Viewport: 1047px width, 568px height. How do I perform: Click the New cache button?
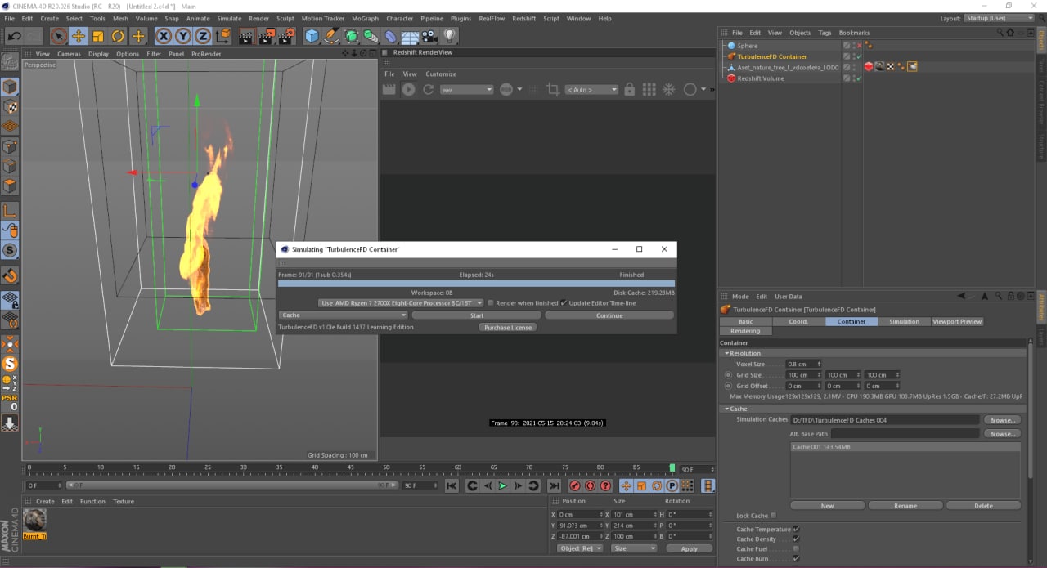coord(827,505)
